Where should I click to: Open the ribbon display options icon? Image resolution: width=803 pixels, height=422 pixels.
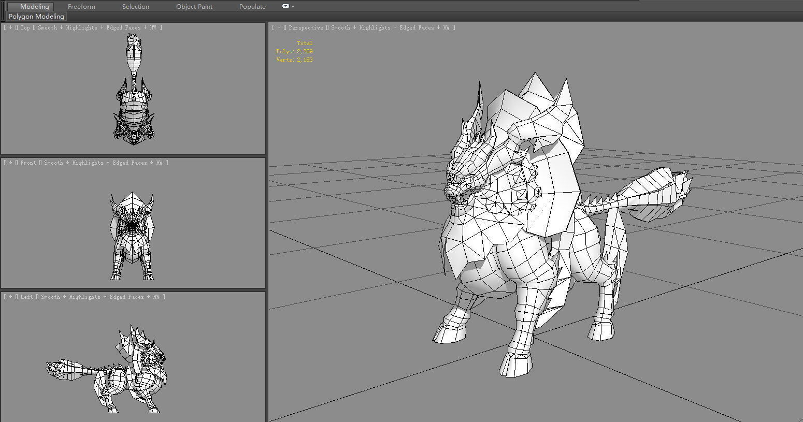coord(288,6)
